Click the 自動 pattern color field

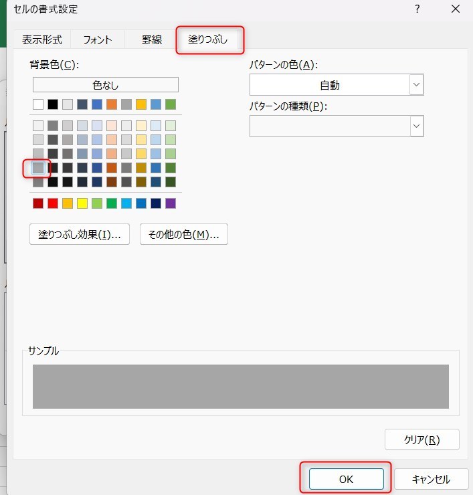pyautogui.click(x=330, y=84)
